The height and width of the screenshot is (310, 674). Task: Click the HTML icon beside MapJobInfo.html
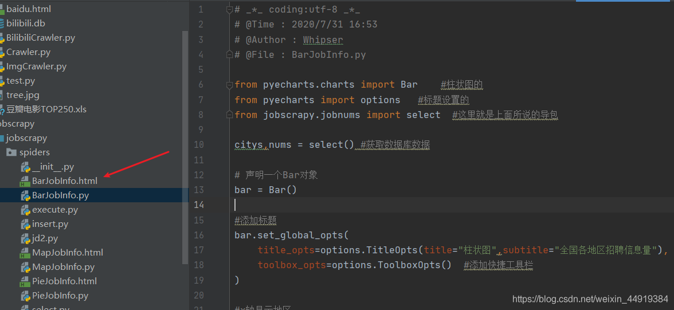(25, 253)
